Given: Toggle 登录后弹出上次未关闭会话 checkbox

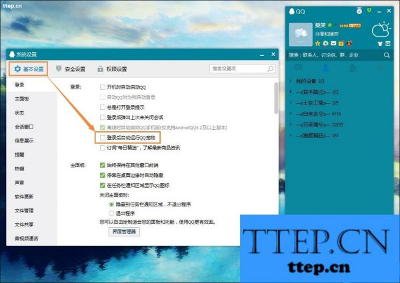Looking at the screenshot, I should pyautogui.click(x=103, y=117).
